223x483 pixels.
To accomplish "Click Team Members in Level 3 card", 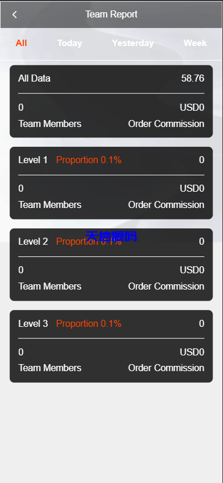I will click(x=50, y=368).
